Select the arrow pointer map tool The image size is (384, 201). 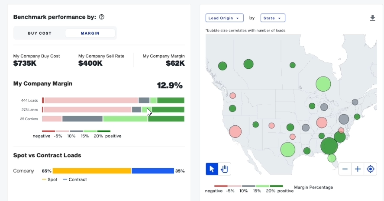[212, 169]
